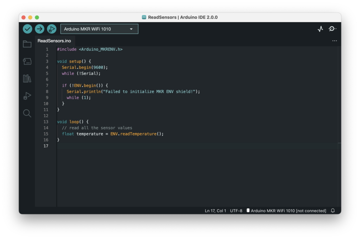The image size is (360, 239).
Task: Click the Ln 17, Col 1 status entry
Action: (216, 211)
